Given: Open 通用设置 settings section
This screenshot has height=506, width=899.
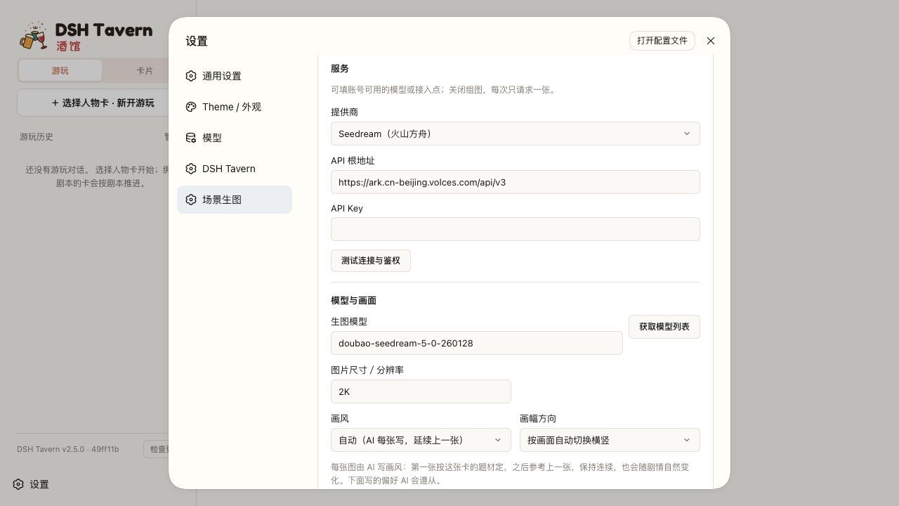Looking at the screenshot, I should click(x=235, y=76).
